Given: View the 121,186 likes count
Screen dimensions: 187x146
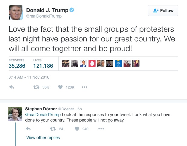Looking at the screenshot, I should click(x=43, y=66).
